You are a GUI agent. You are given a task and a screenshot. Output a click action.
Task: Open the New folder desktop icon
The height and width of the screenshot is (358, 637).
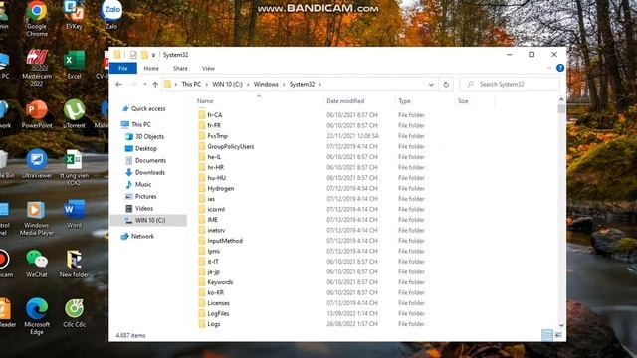point(74,264)
